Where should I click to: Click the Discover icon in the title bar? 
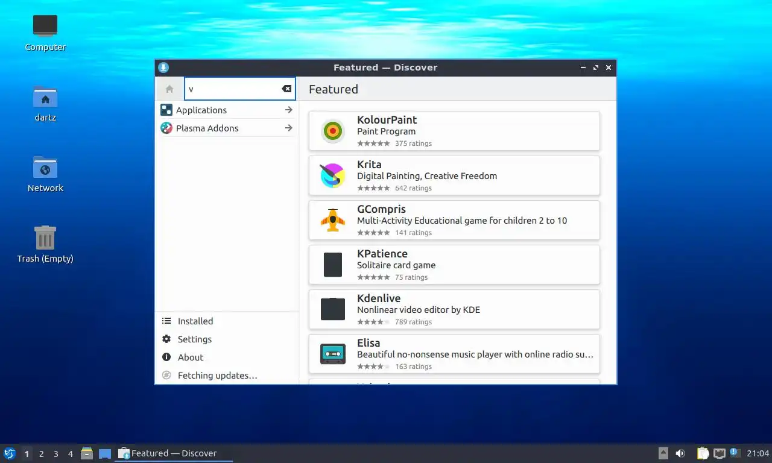pyautogui.click(x=163, y=68)
